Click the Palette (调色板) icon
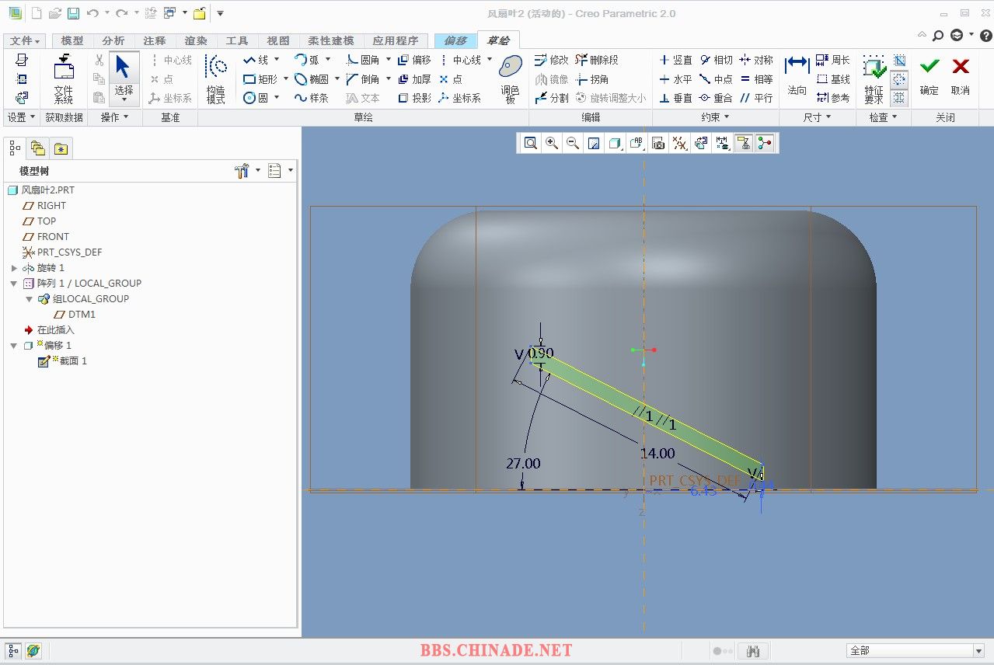 pos(510,78)
